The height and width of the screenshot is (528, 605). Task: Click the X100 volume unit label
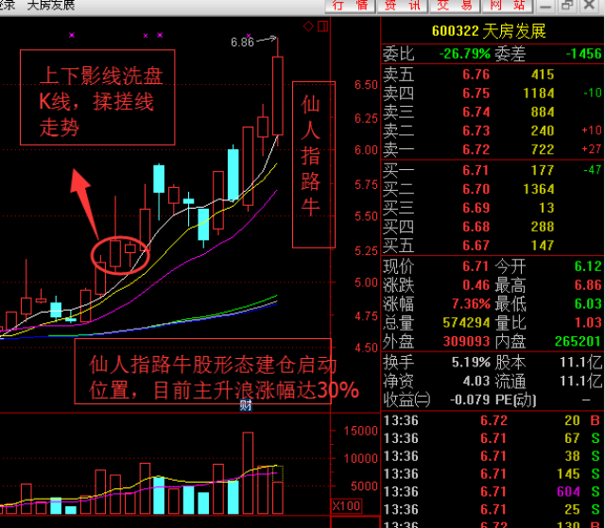coord(347,505)
